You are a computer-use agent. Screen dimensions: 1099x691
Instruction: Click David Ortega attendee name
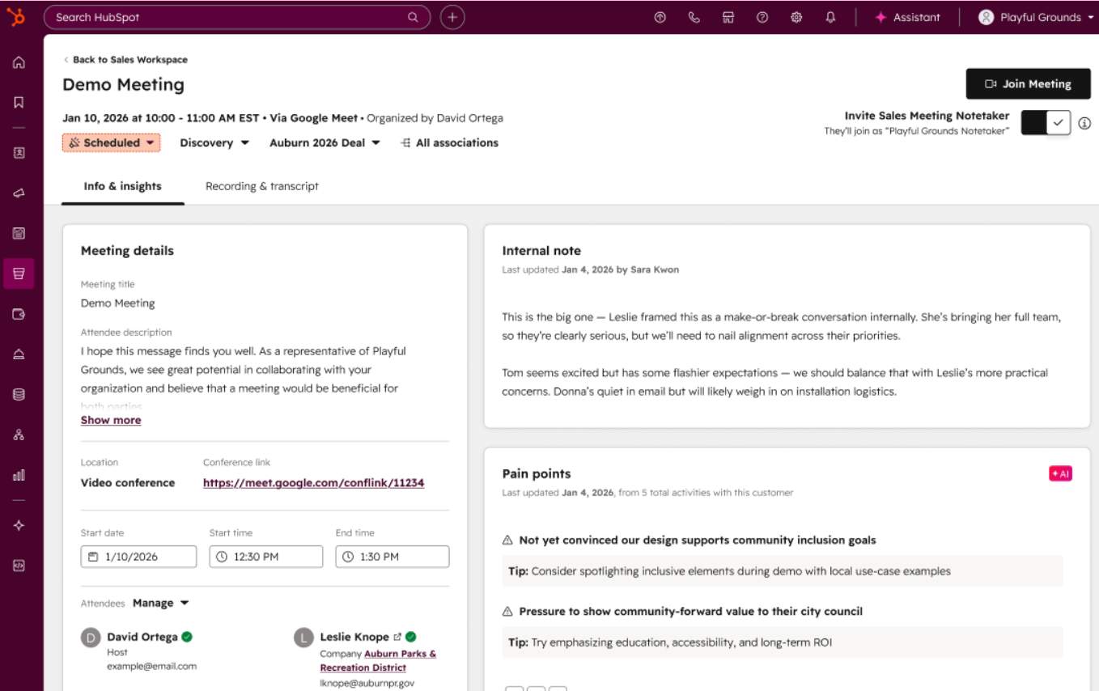click(142, 637)
